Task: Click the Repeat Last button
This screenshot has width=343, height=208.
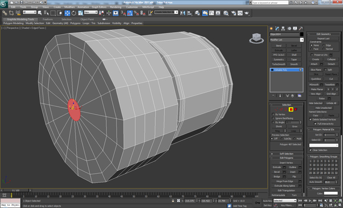Action: (x=323, y=39)
